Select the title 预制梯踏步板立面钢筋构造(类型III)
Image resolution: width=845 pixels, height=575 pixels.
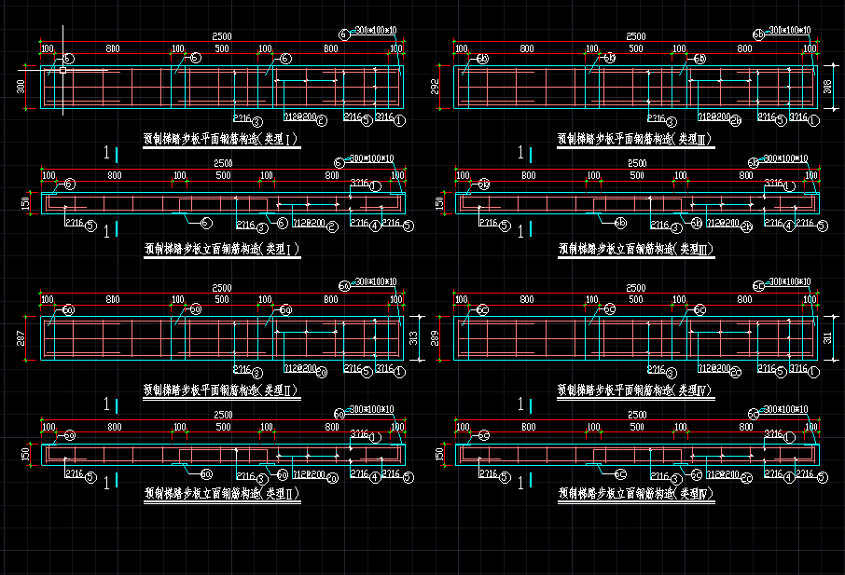pos(636,249)
